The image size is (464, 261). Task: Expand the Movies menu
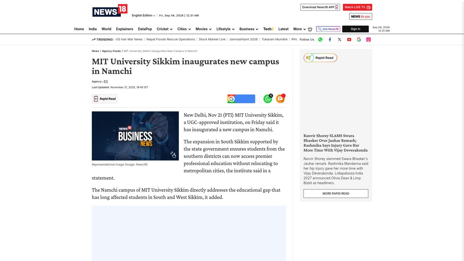pos(204,29)
